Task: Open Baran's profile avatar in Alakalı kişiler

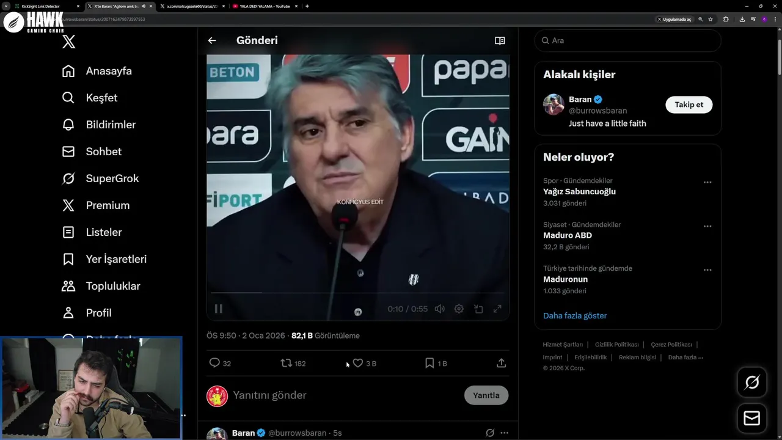Action: coord(554,105)
